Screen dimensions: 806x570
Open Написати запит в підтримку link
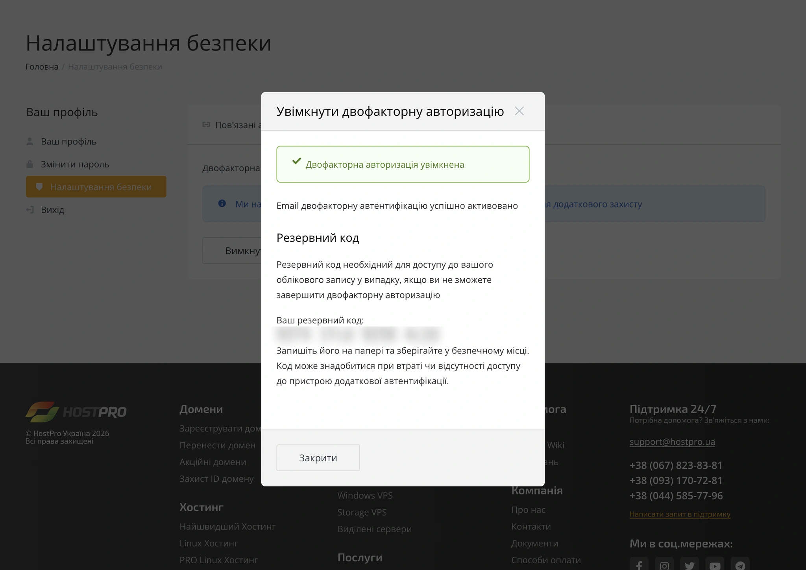click(680, 514)
